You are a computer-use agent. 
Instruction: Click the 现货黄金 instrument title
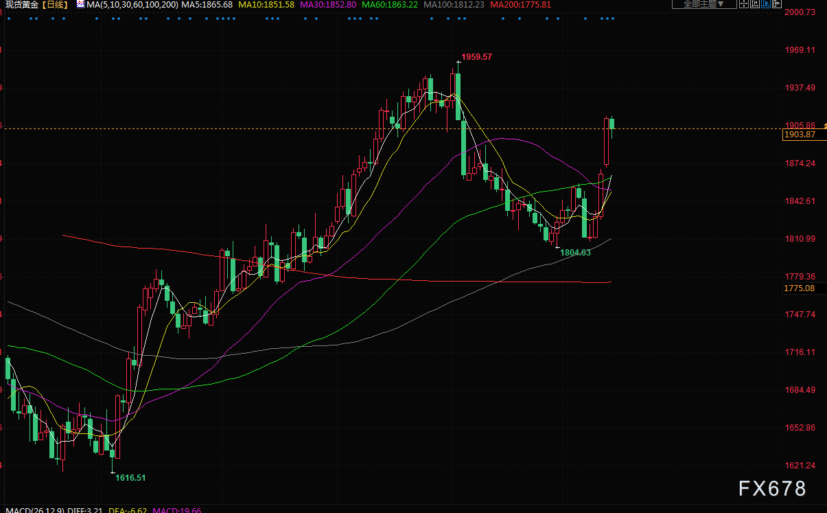pyautogui.click(x=22, y=5)
